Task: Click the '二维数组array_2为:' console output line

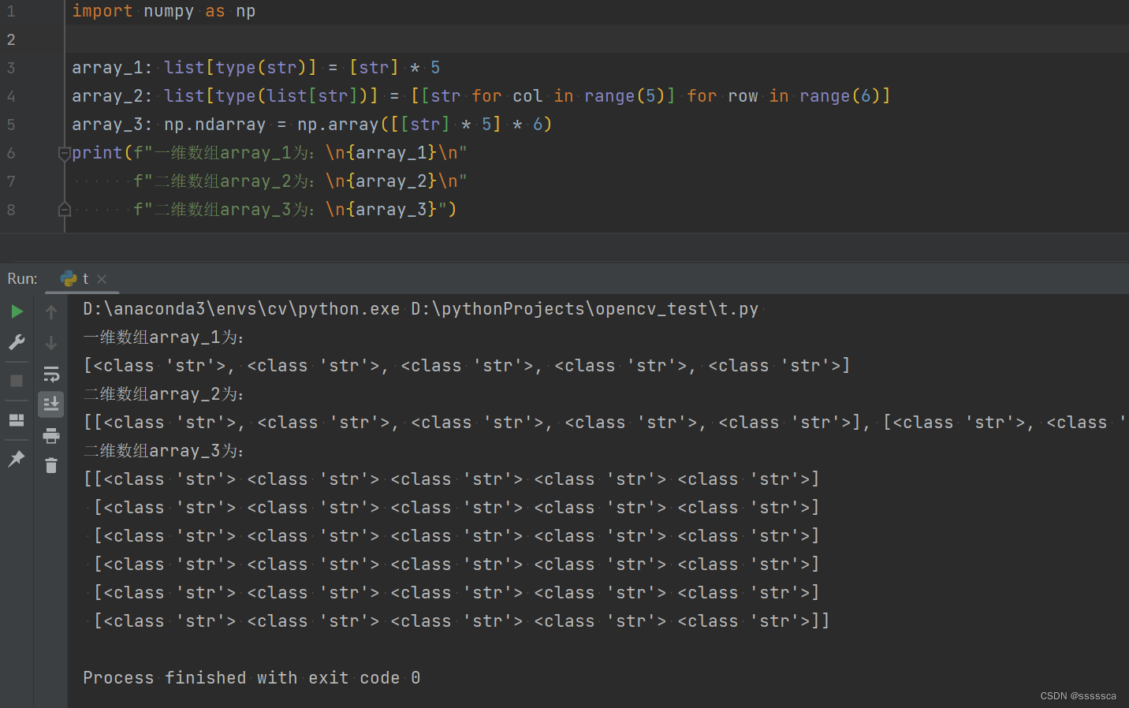Action: click(164, 394)
